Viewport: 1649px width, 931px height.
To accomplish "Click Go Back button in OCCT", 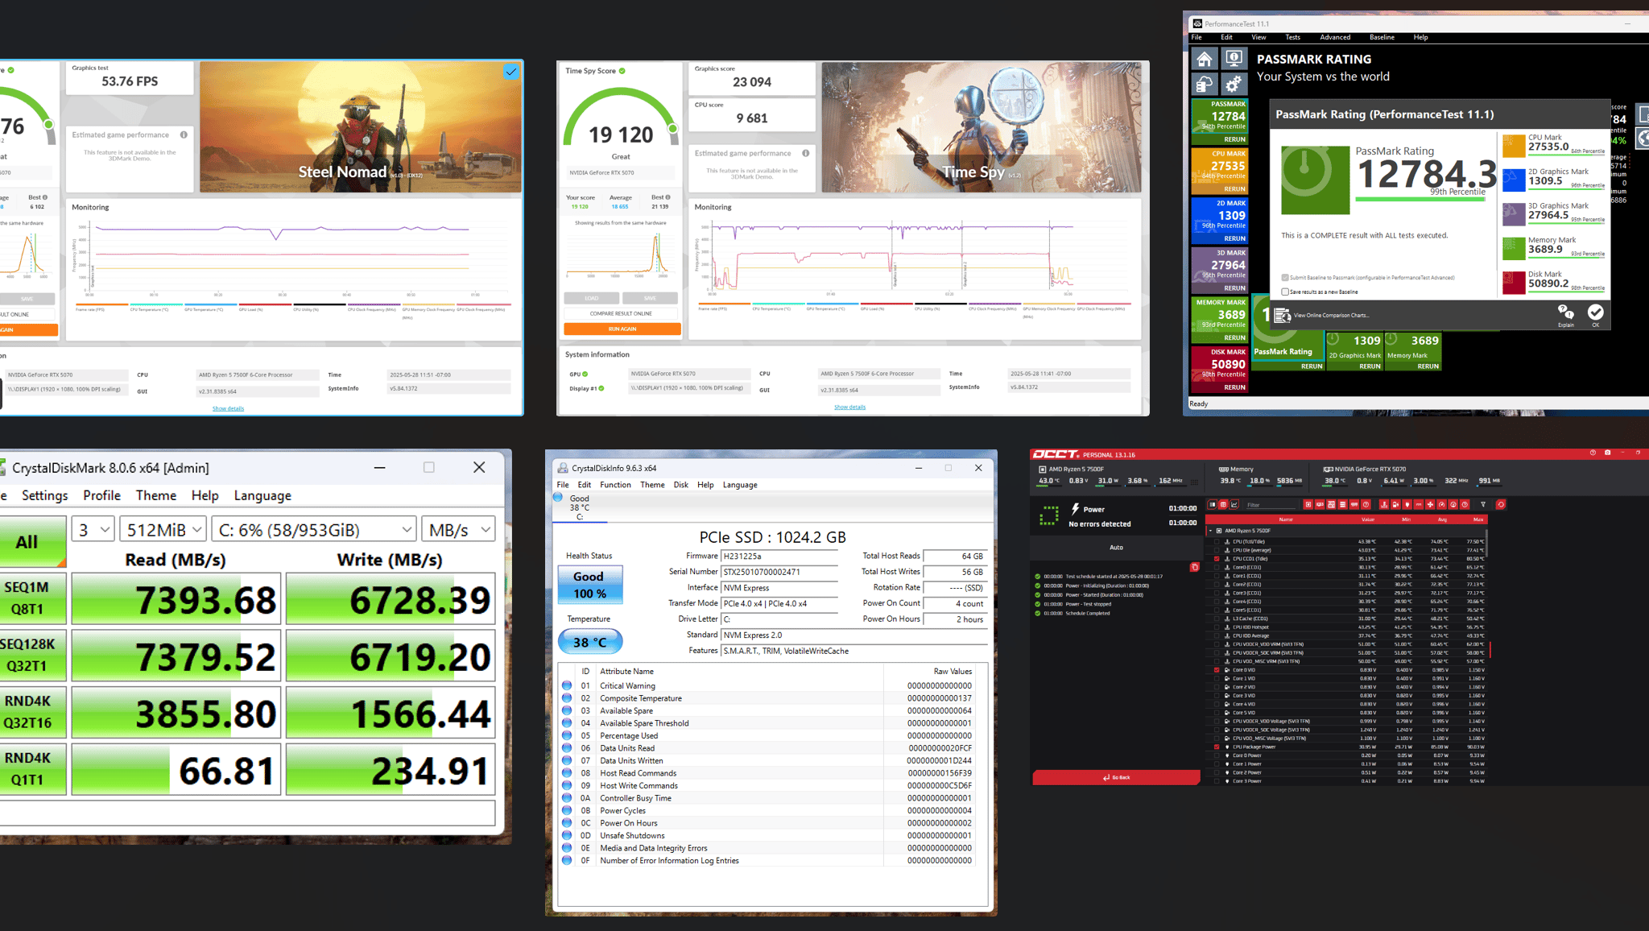I will [1116, 777].
